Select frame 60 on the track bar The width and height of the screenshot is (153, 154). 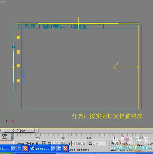click(89, 138)
